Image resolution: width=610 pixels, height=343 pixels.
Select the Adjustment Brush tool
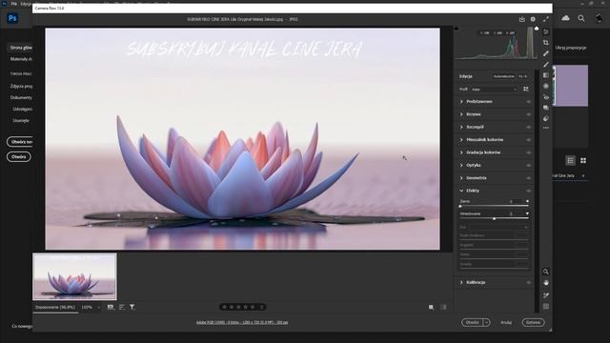point(546,64)
